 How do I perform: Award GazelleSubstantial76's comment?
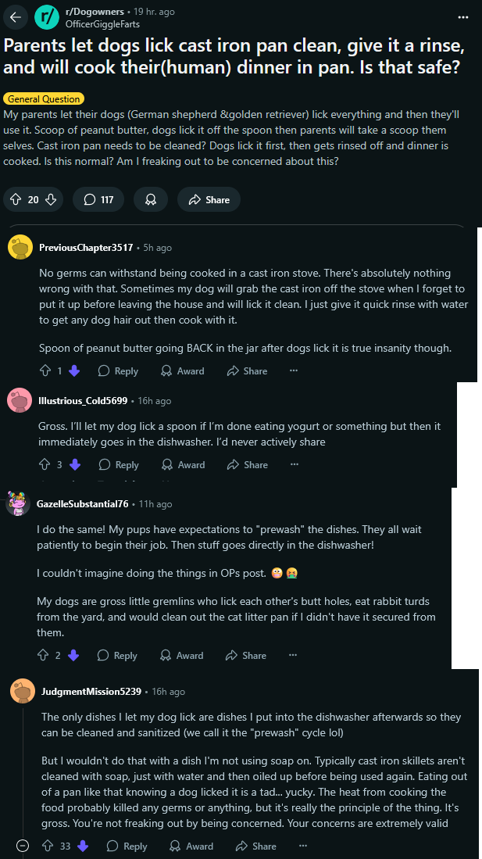[x=181, y=655]
